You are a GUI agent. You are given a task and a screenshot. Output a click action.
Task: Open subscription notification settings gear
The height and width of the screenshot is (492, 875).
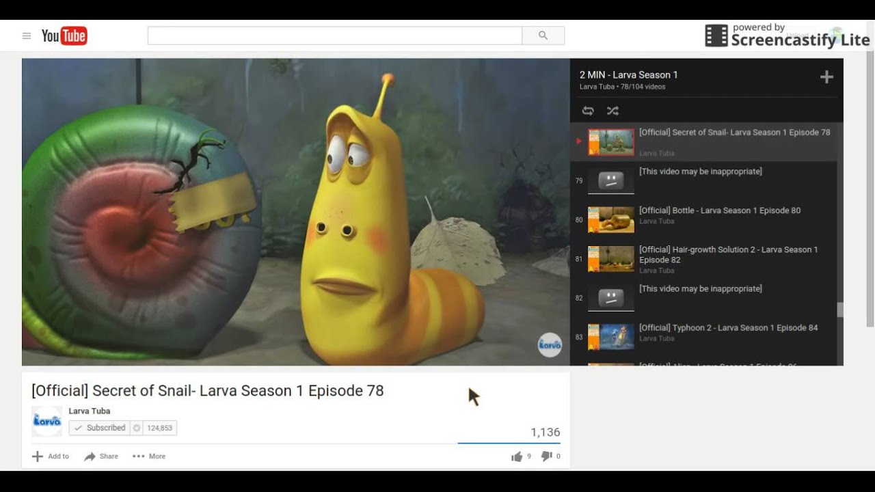[137, 428]
